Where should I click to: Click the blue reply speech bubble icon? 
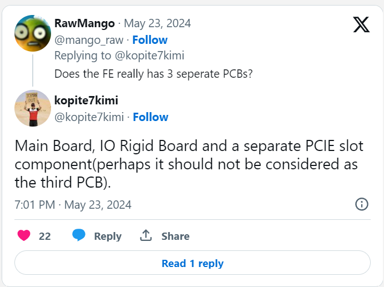click(79, 235)
